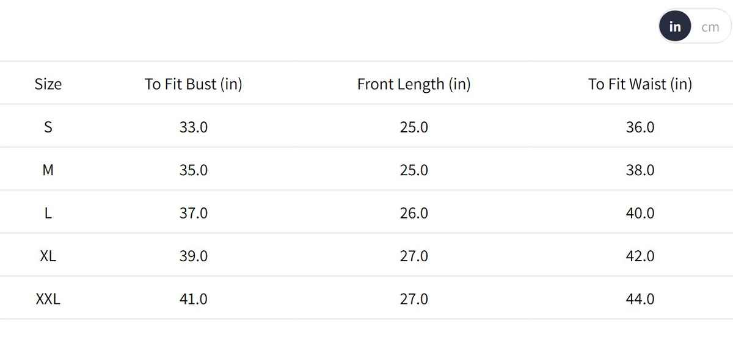This screenshot has height=354, width=733.
Task: Select the S size row label
Action: tap(48, 128)
